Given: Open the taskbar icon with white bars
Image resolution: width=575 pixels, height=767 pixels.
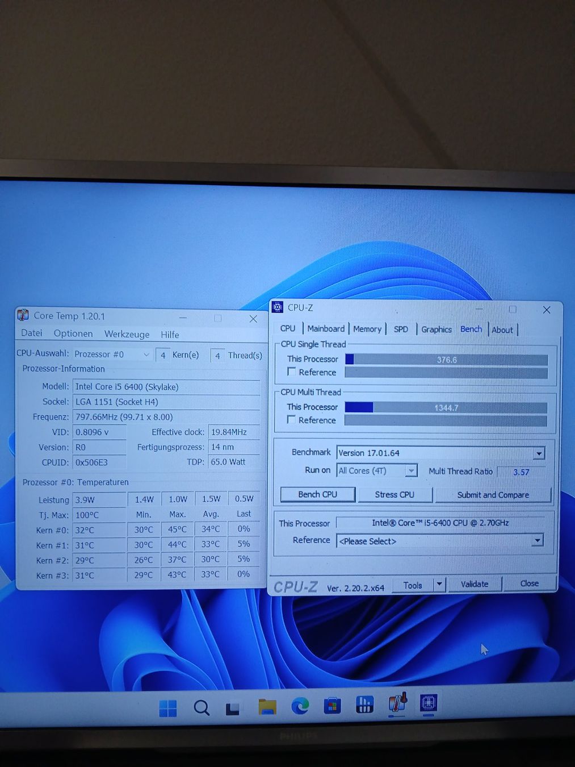Looking at the screenshot, I should pyautogui.click(x=364, y=705).
